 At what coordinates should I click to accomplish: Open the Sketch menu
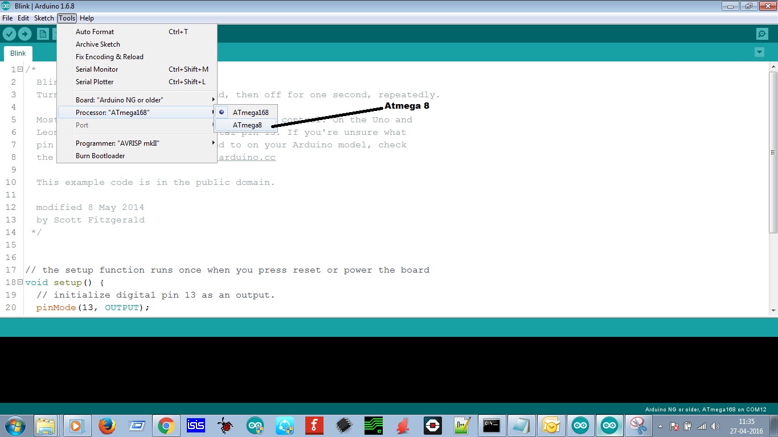coord(44,18)
